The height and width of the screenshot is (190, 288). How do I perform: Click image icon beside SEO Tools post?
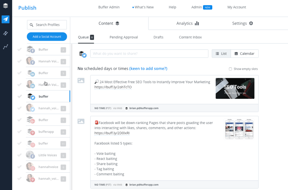pos(81,80)
